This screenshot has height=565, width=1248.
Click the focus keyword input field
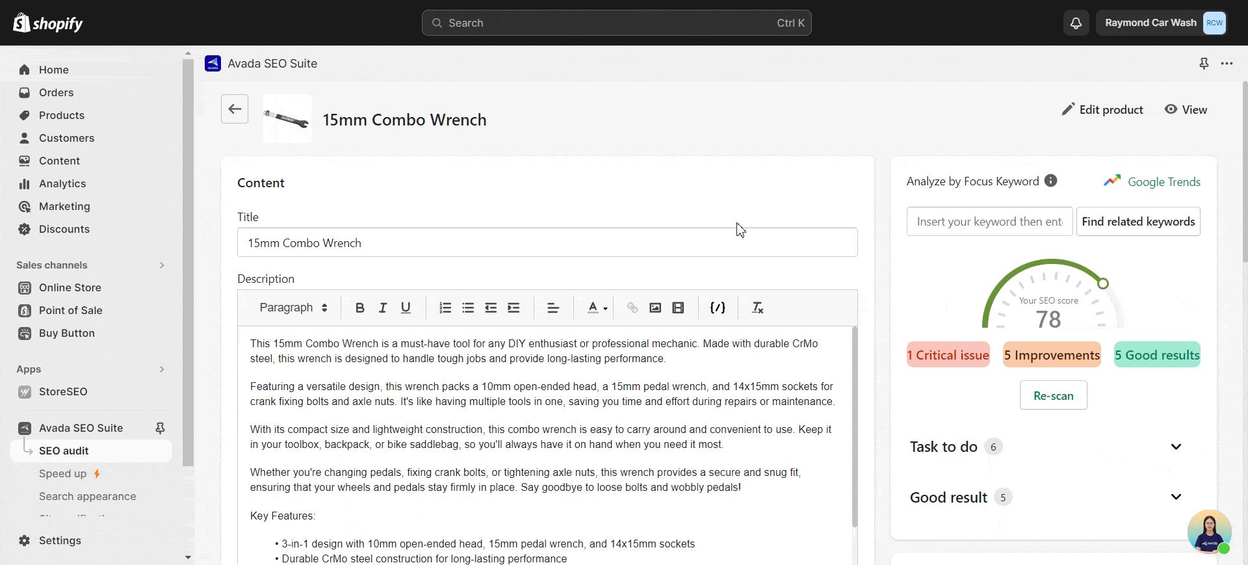click(x=989, y=222)
